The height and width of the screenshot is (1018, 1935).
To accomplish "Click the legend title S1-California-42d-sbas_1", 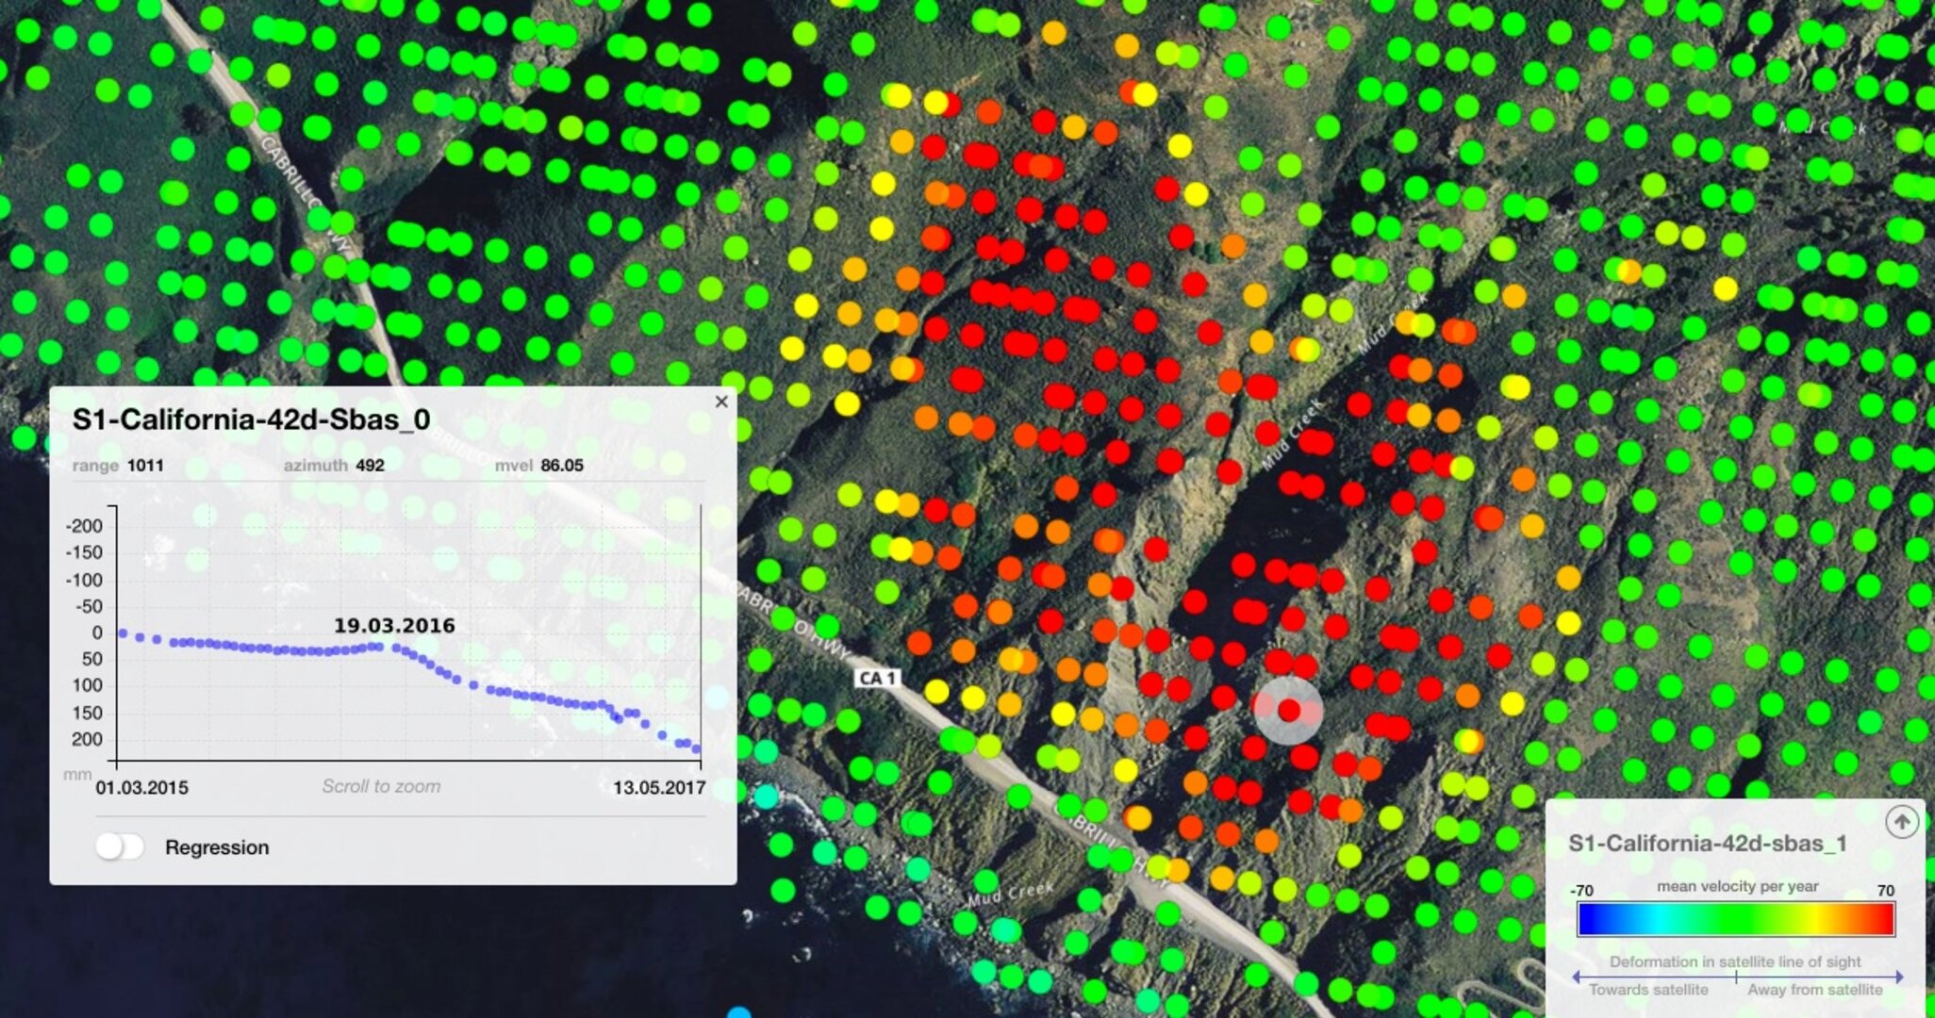I will click(x=1708, y=844).
